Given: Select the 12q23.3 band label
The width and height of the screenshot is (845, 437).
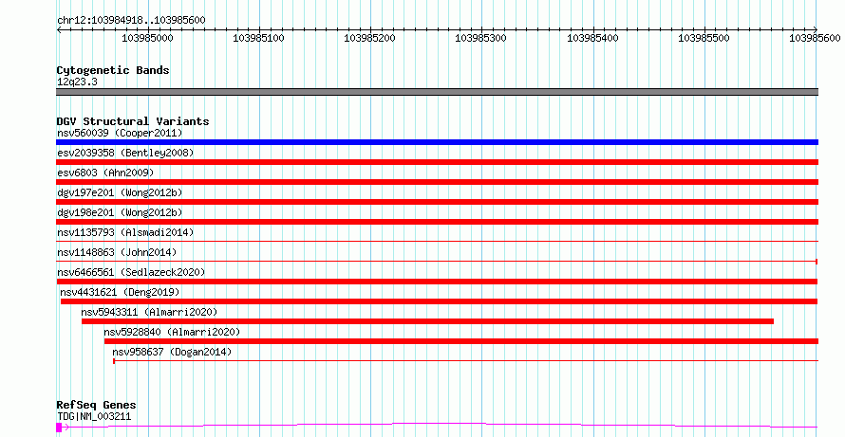Looking at the screenshot, I should 77,82.
